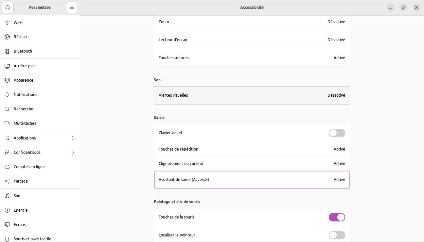
Task: Open the Alertes visuelles setting
Action: point(252,95)
